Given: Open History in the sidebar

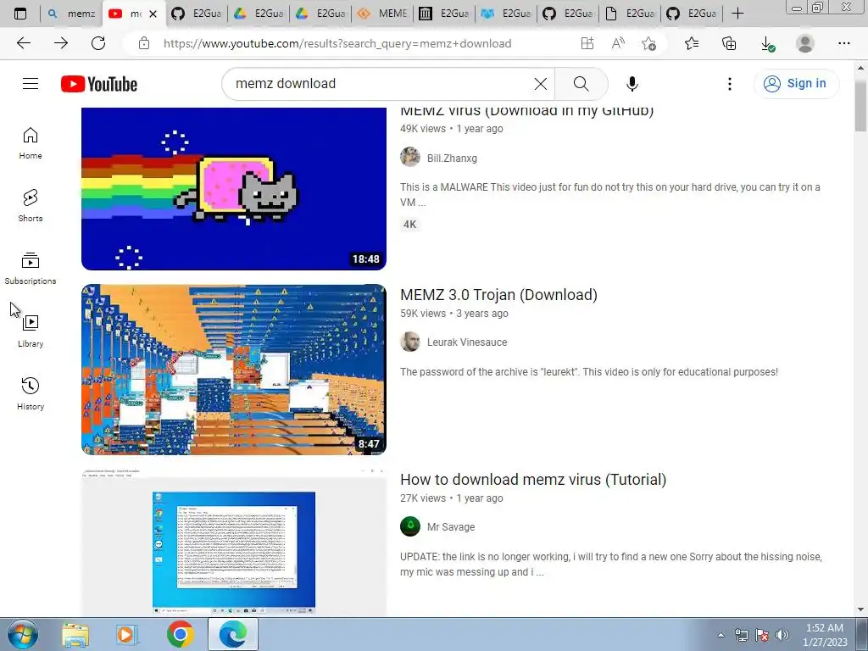Looking at the screenshot, I should tap(31, 393).
